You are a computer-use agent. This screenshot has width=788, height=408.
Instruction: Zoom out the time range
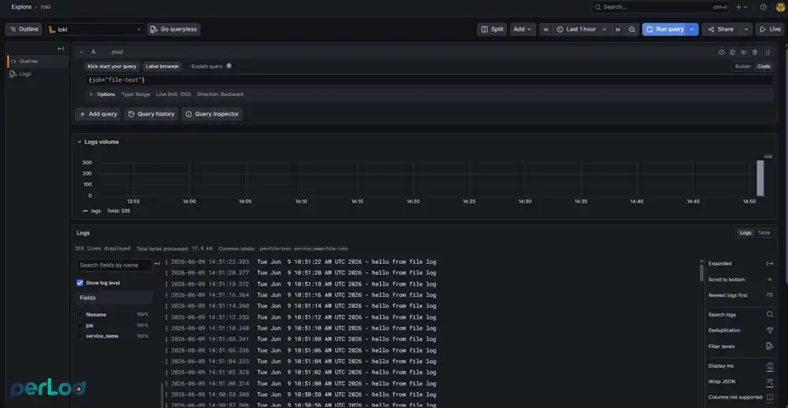coord(632,29)
